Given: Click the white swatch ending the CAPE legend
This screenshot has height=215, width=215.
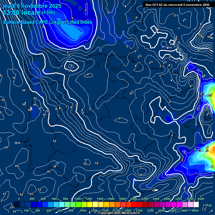Looking at the screenshot, I should coord(196,204).
